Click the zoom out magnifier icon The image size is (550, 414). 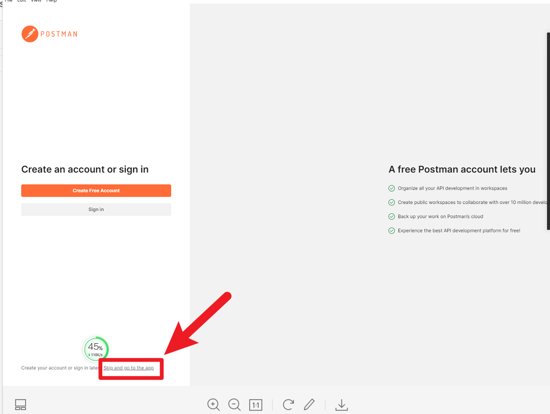tap(234, 404)
